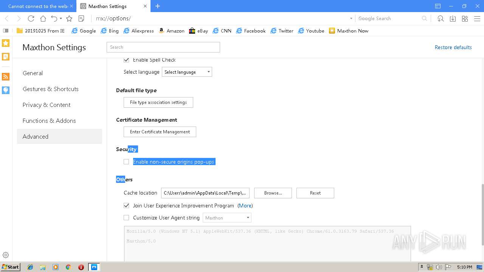
Task: Open the Facebook bookmark
Action: pos(251,31)
